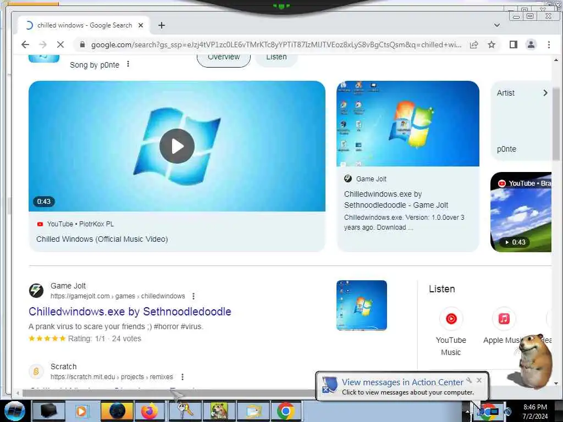Click the browser forward arrow
Viewport: 563px width, 422px height.
pos(43,45)
